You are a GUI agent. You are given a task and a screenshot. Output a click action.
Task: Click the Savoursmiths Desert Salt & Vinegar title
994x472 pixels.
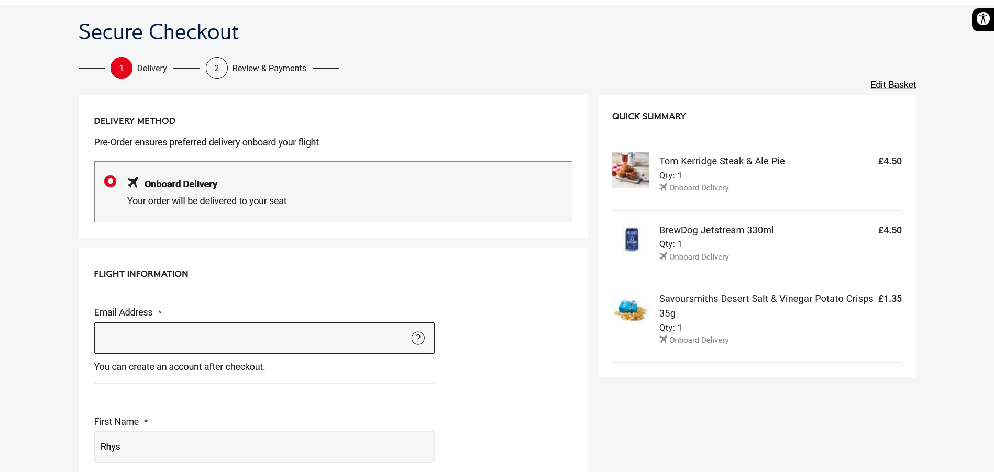[766, 299]
